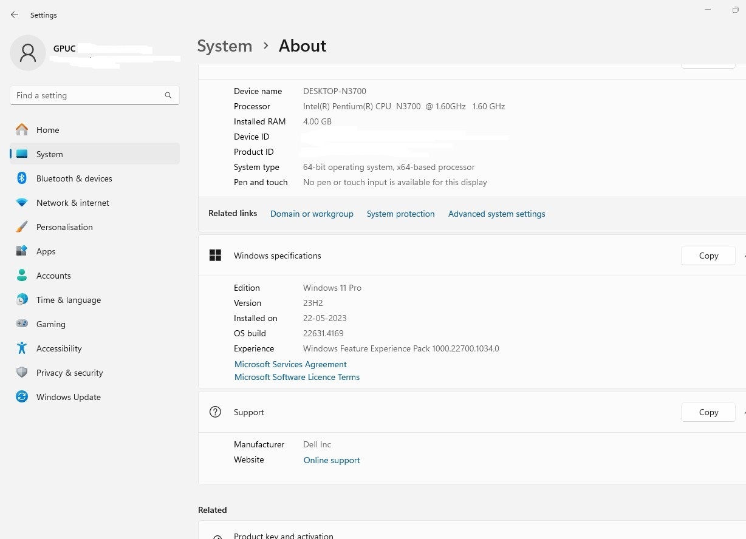Click the System monitor icon
This screenshot has width=746, height=539.
(22, 154)
